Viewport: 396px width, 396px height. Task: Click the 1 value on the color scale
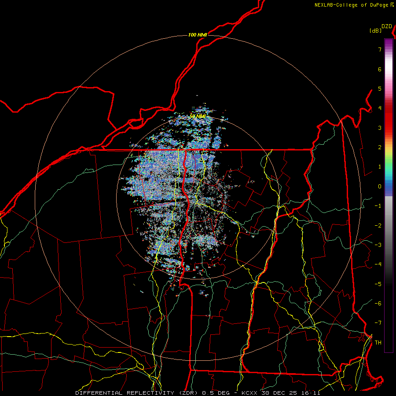tap(380, 167)
